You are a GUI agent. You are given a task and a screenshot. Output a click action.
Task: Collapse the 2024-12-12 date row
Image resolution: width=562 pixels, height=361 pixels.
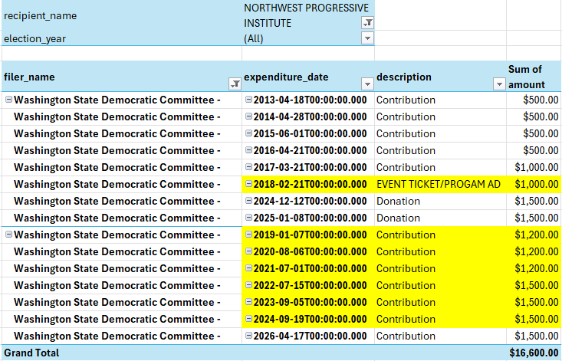click(248, 201)
